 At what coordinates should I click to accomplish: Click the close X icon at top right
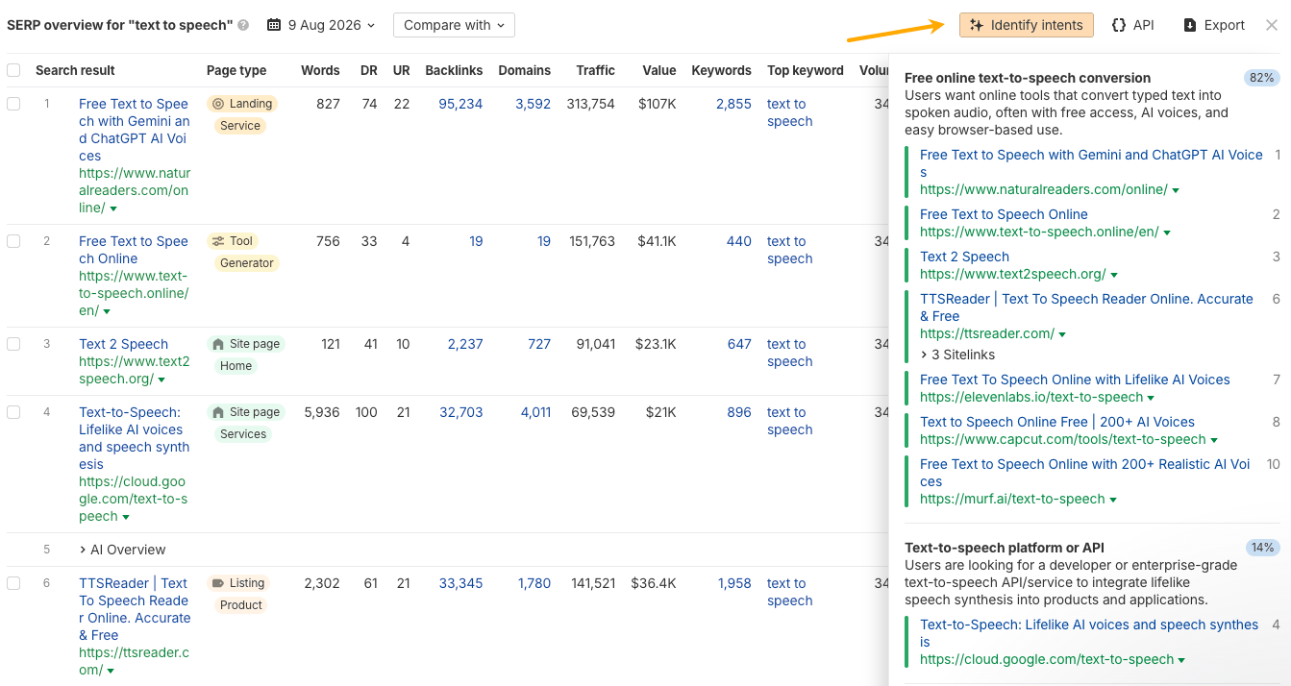(1272, 26)
